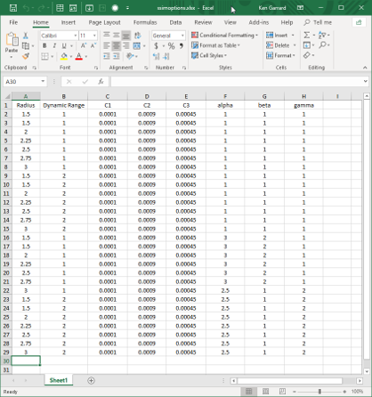Click the Format as Table button
372x397 pixels.
(215, 45)
